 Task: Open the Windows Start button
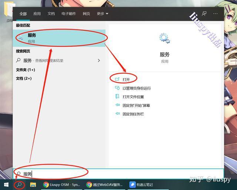click(6, 185)
